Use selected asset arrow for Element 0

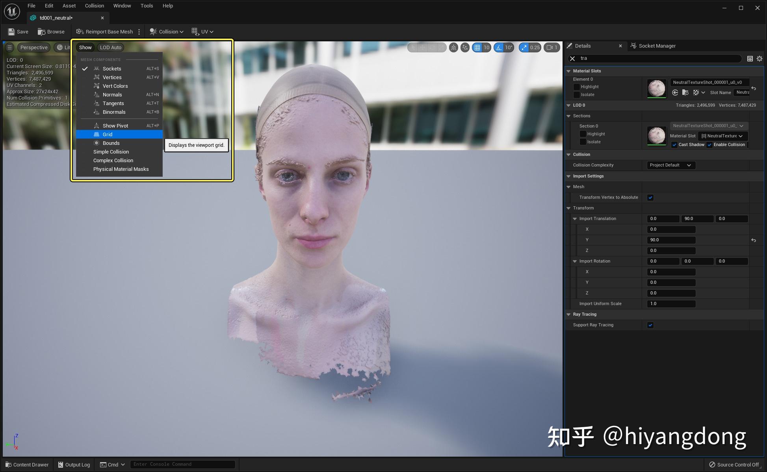(675, 93)
